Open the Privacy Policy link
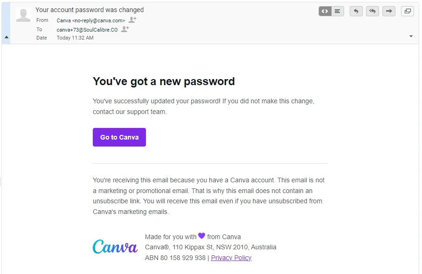The height and width of the screenshot is (274, 422). 231,258
